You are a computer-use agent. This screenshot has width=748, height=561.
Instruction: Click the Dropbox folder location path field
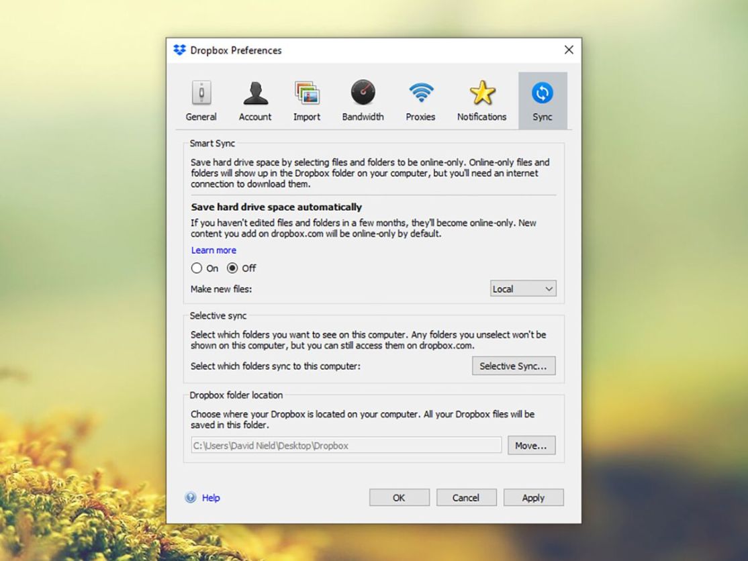pyautogui.click(x=346, y=445)
